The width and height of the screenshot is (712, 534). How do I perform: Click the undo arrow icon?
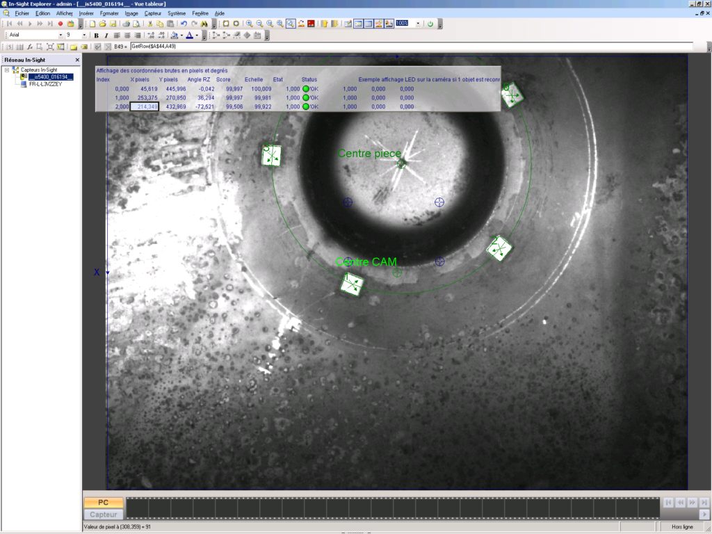(184, 24)
